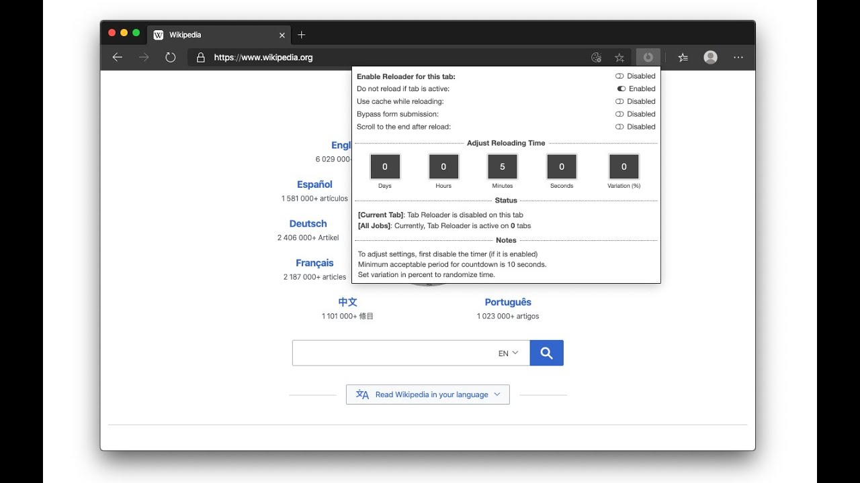
Task: Open a new tab with plus icon
Action: coord(302,35)
